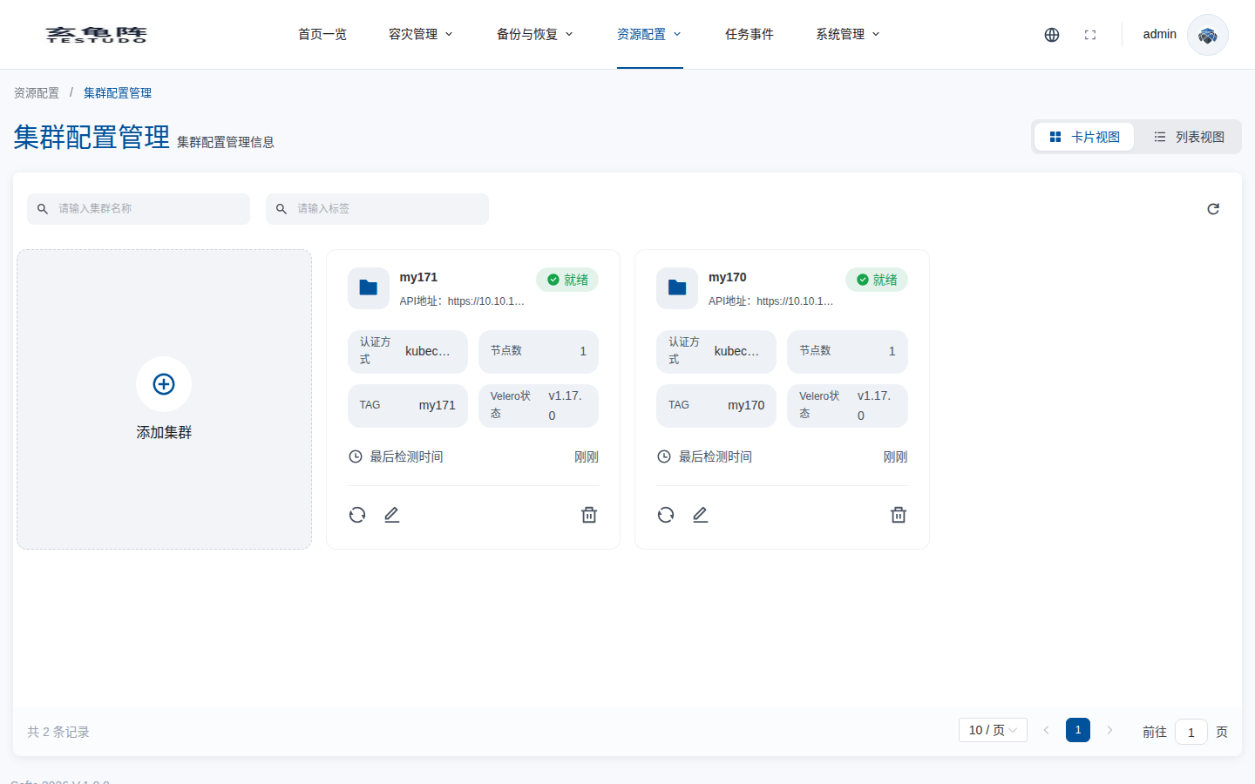Screen dimensions: 1255x784
Task: Switch to card view 卡片视图
Action: [1084, 137]
